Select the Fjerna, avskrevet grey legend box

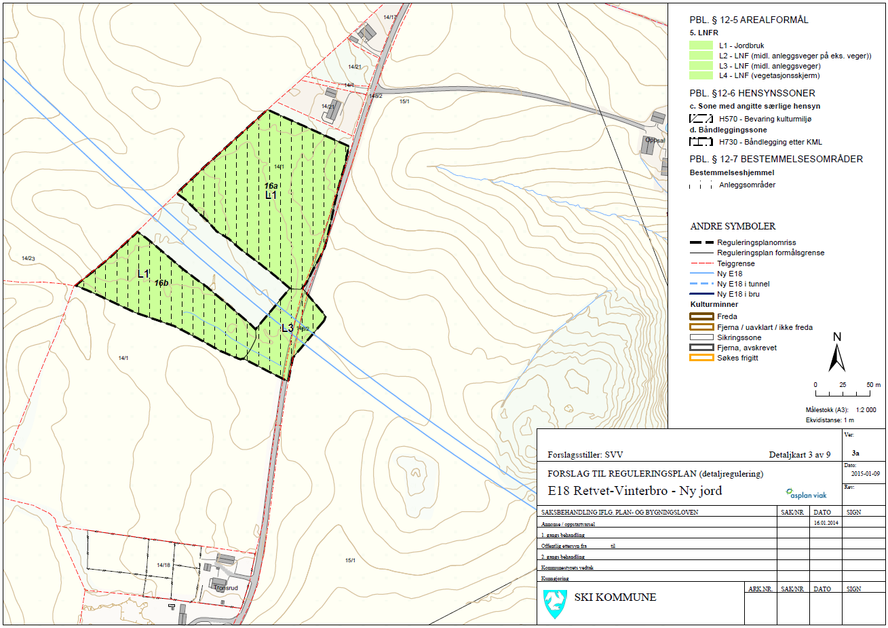701,348
